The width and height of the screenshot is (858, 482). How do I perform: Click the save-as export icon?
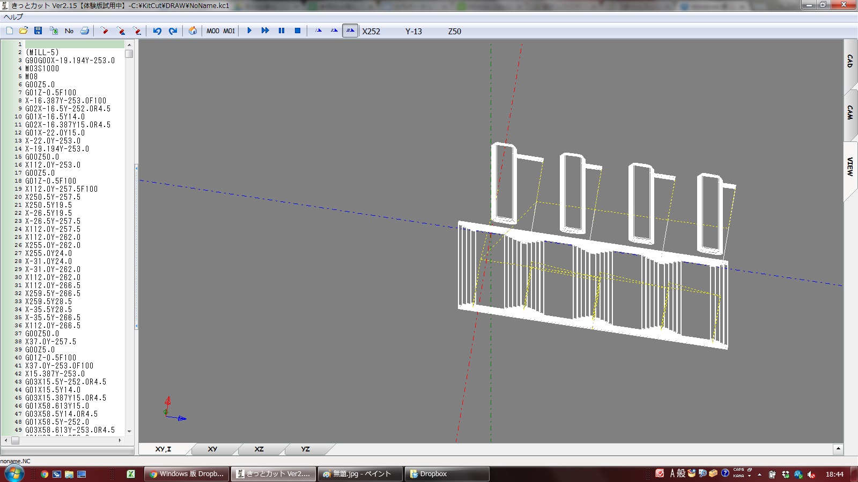[54, 31]
